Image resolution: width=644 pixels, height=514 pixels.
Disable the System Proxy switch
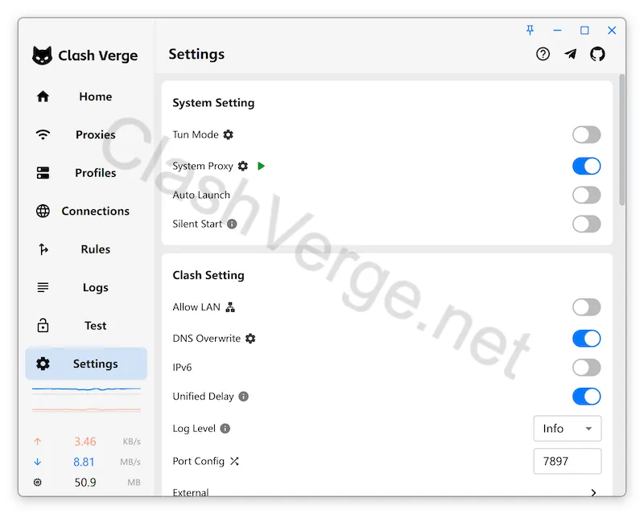coord(587,166)
